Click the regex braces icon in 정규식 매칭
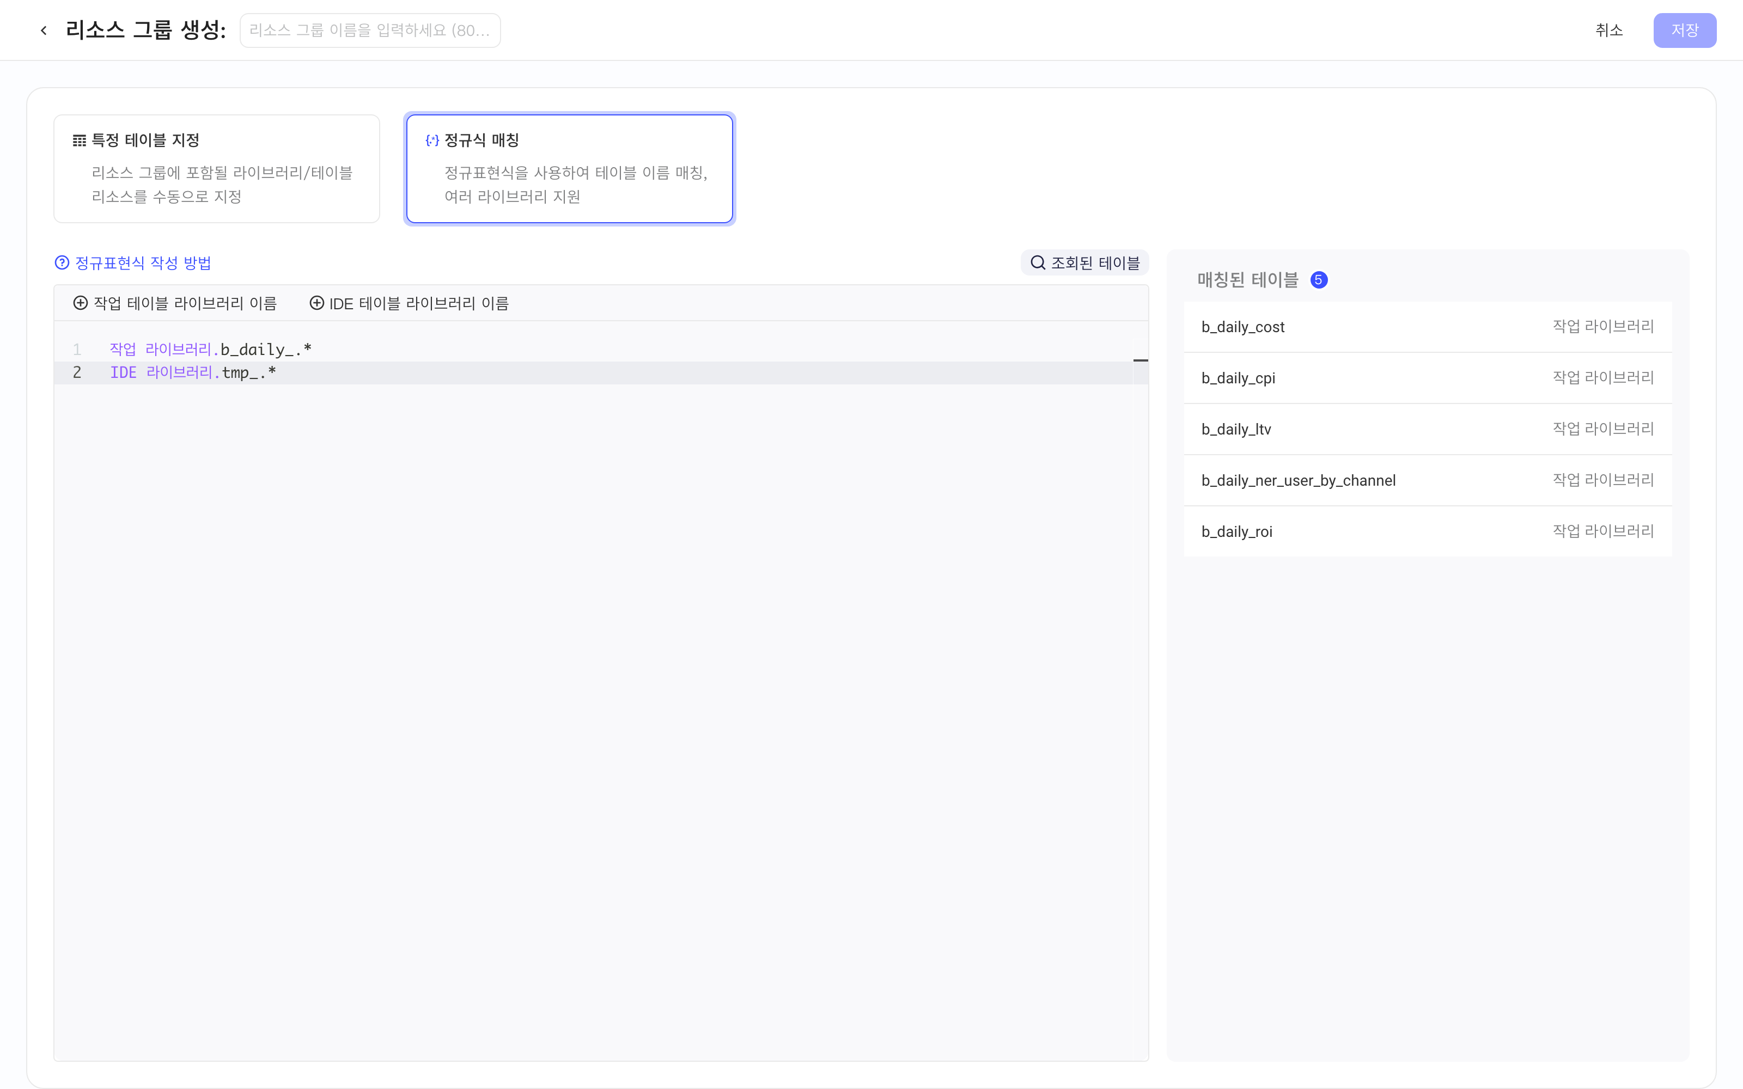This screenshot has width=1743, height=1089. click(432, 140)
